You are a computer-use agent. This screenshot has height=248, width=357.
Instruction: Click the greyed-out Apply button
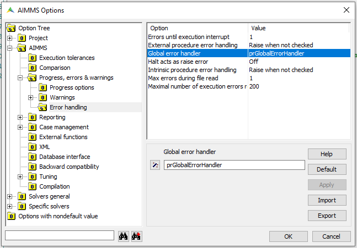tap(327, 185)
